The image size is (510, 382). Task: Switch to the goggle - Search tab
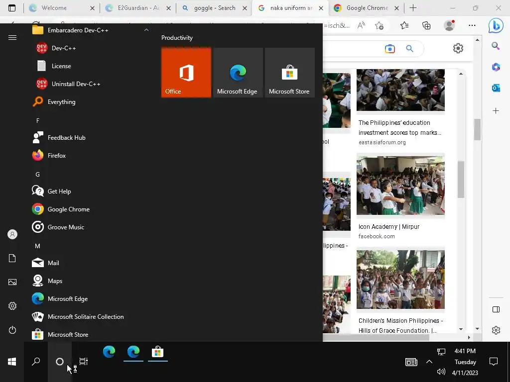tap(215, 8)
